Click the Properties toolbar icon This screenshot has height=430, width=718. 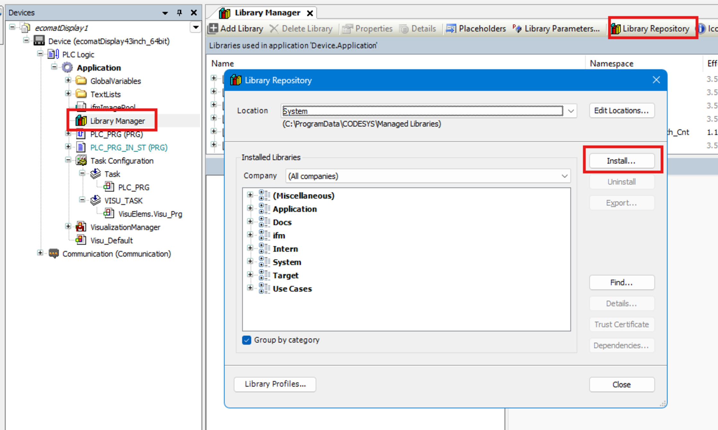coord(347,28)
